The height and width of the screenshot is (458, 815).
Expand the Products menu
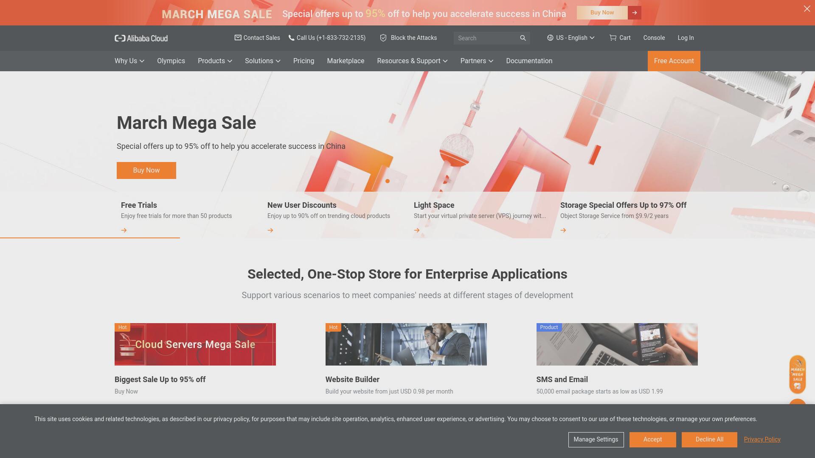pos(215,61)
